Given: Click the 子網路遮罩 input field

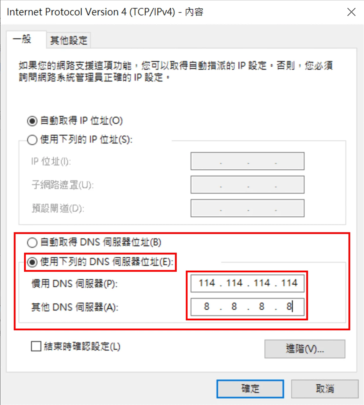Looking at the screenshot, I should pyautogui.click(x=247, y=184).
